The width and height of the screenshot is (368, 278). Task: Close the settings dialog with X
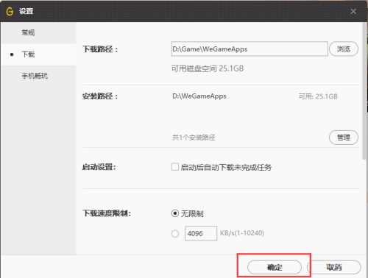(353, 11)
